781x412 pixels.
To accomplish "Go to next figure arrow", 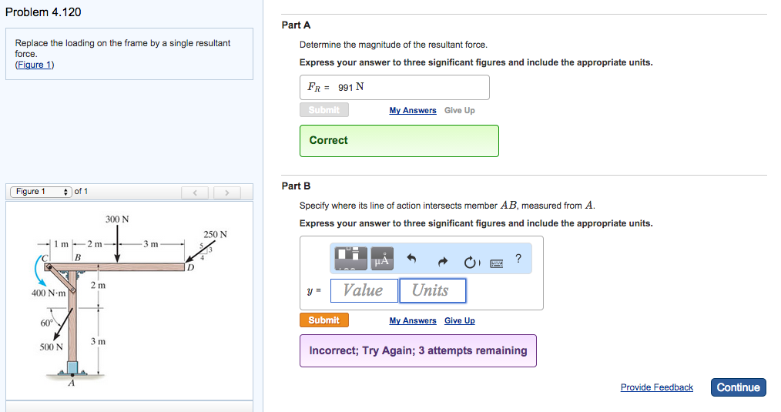I will tap(226, 192).
